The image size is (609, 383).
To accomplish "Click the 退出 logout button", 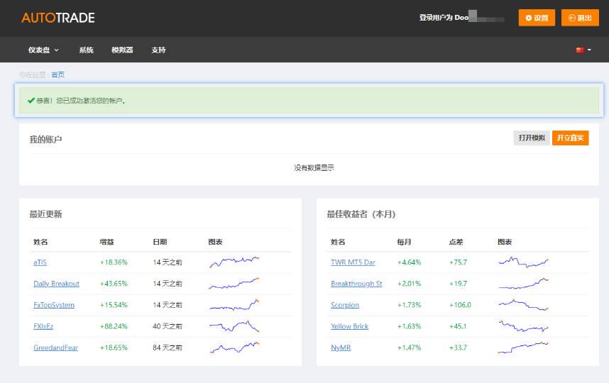I will [x=580, y=18].
